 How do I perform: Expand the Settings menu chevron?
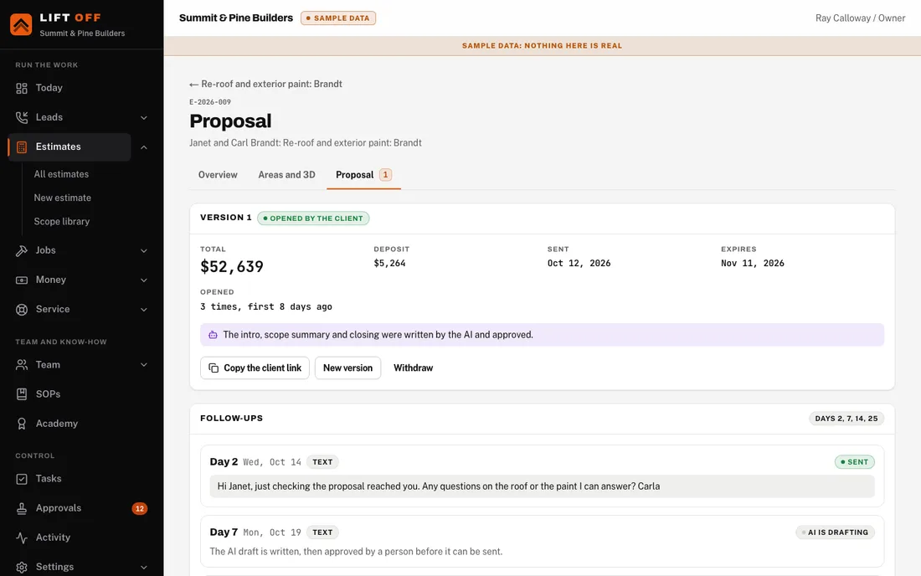coord(144,567)
